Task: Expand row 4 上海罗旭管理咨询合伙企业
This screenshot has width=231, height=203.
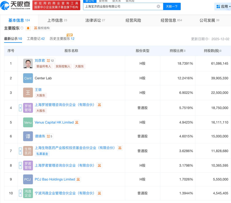Action: pyautogui.click(x=20, y=108)
